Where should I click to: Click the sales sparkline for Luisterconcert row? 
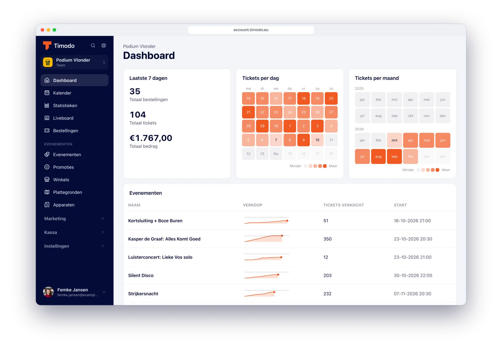(266, 257)
